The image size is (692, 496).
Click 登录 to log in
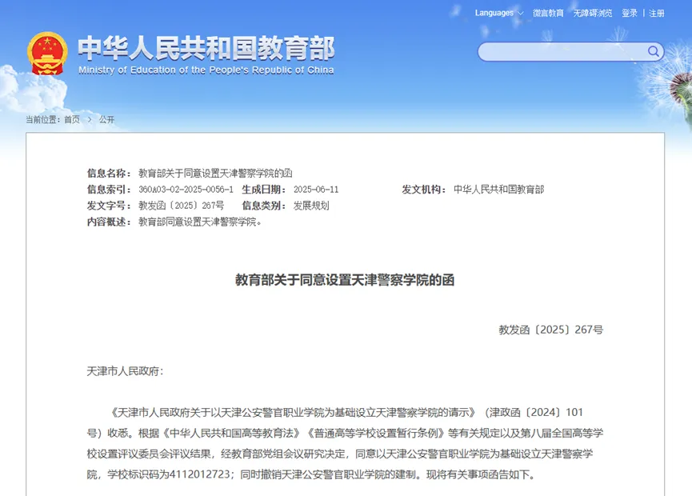[x=630, y=13]
